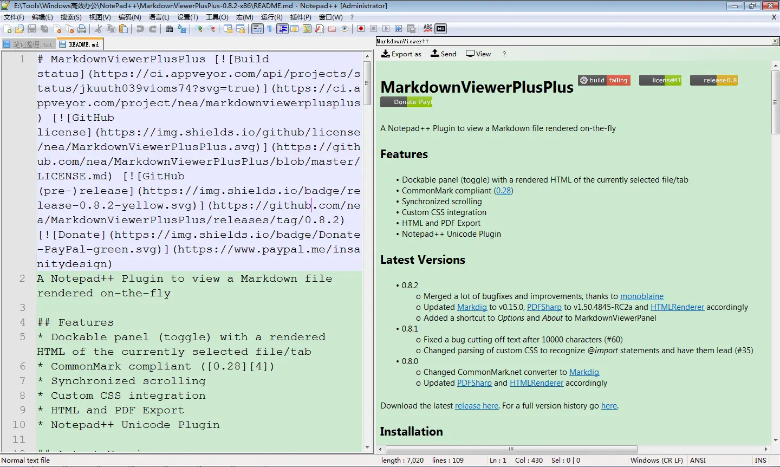780x467 pixels.
Task: Open the Folder as Workspace icon
Action: pyautogui.click(x=332, y=29)
